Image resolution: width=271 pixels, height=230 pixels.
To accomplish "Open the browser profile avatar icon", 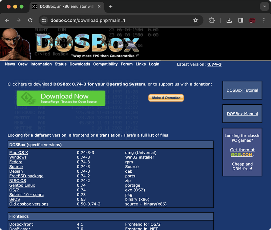I will [x=252, y=20].
